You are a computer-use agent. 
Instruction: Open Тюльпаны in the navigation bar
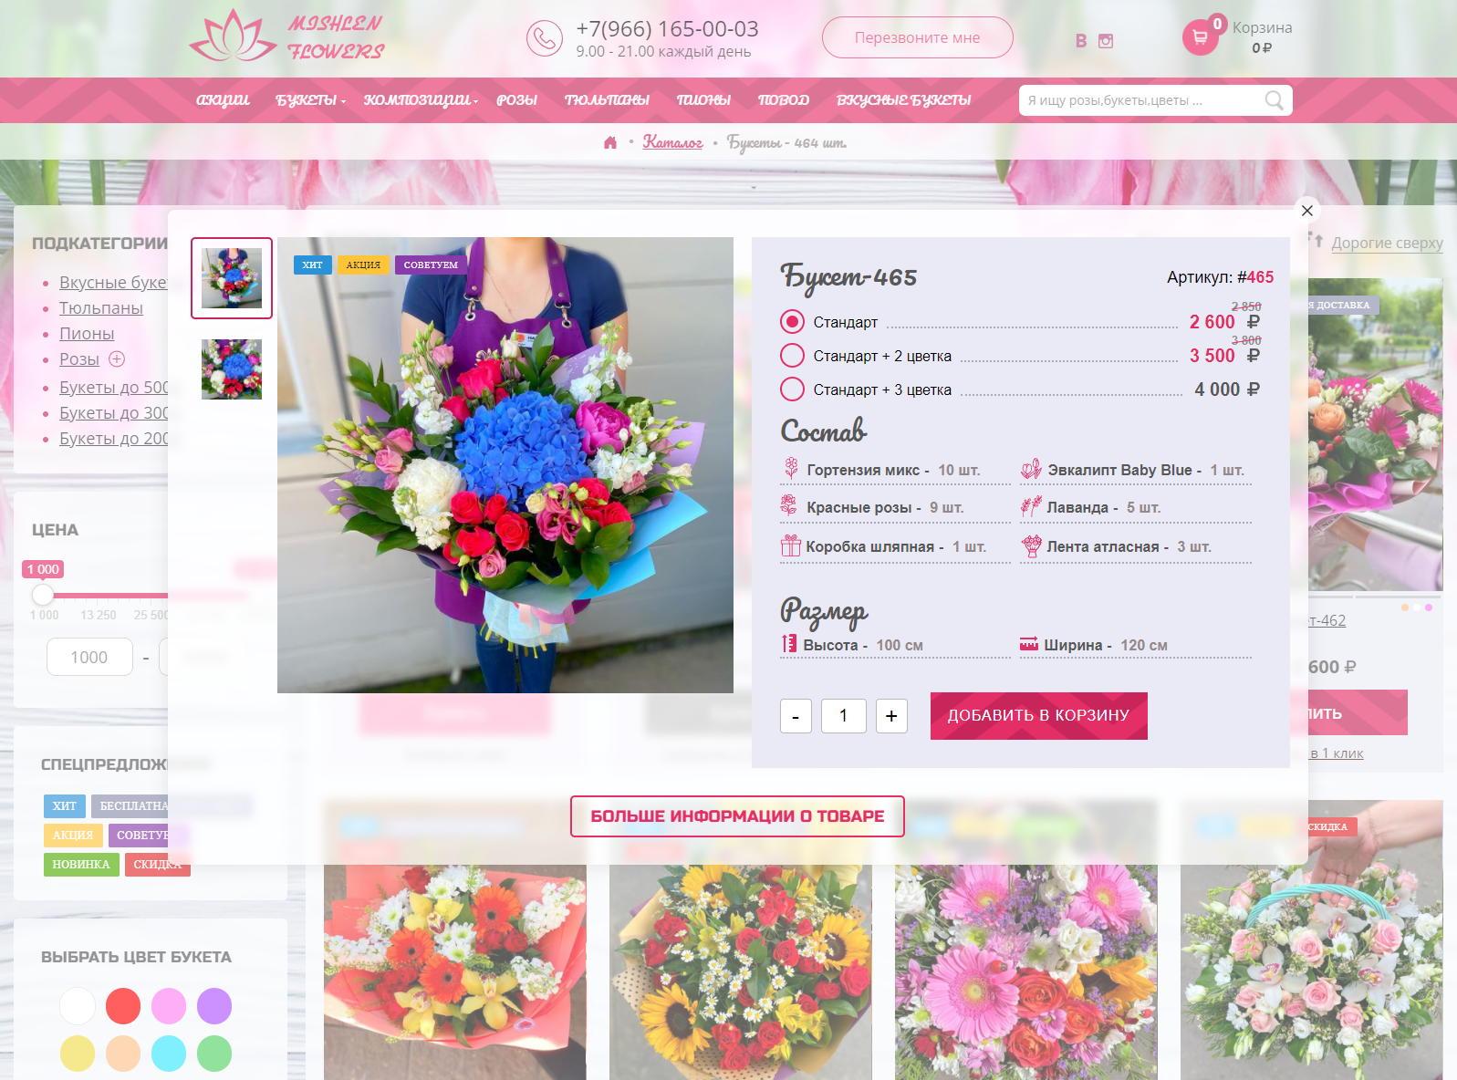(607, 99)
